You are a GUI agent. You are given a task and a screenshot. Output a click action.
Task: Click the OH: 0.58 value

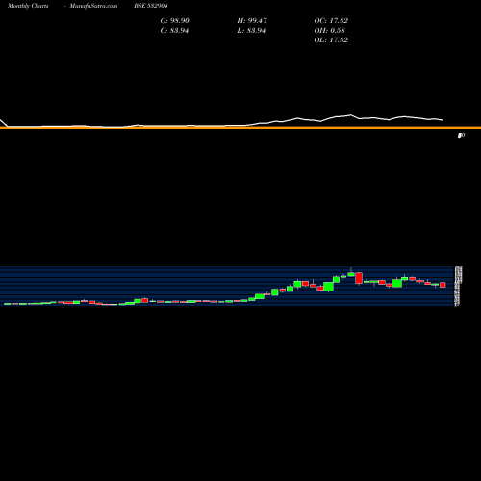(329, 31)
